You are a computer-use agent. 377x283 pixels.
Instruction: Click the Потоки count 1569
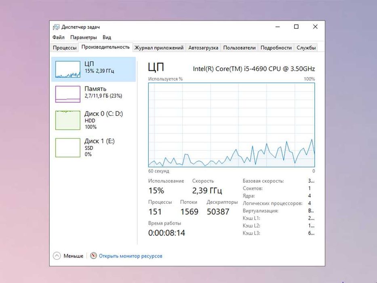[x=189, y=212]
